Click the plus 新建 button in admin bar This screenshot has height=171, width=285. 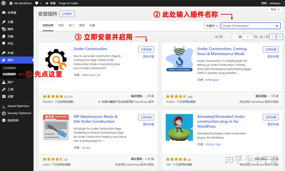point(50,3)
